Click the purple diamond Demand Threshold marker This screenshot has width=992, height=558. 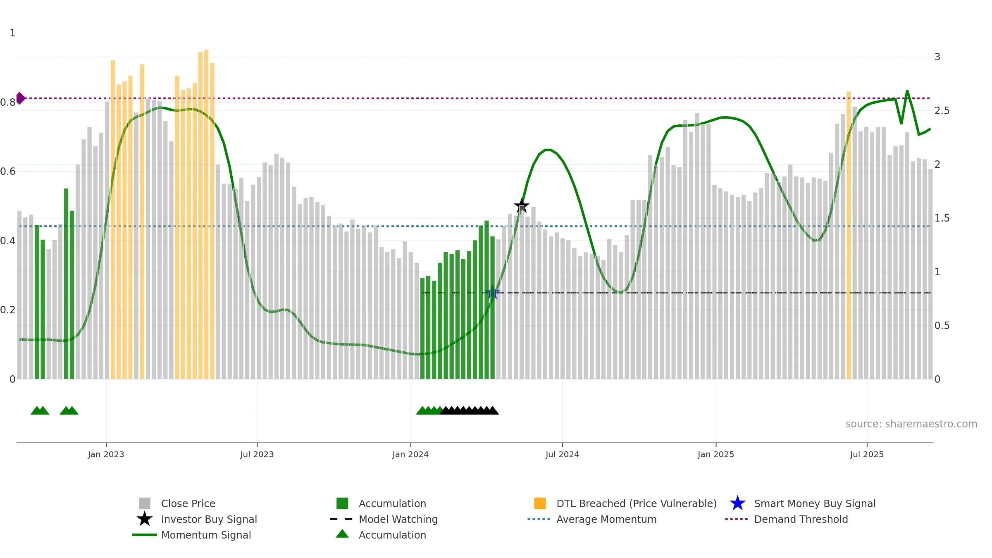click(x=20, y=98)
